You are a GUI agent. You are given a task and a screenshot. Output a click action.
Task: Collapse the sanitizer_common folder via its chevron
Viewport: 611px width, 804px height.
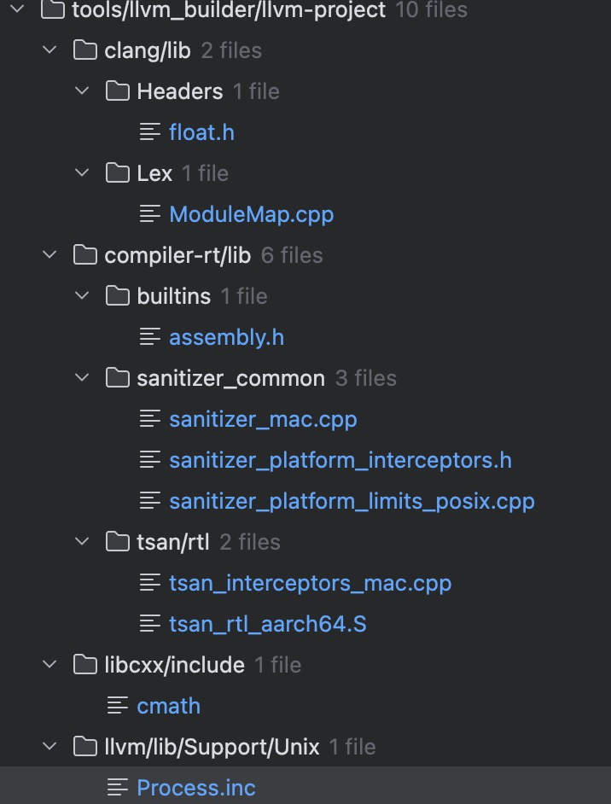coord(81,377)
